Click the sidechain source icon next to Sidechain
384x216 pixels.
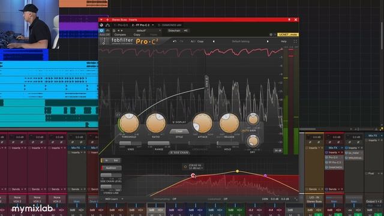tap(185, 31)
